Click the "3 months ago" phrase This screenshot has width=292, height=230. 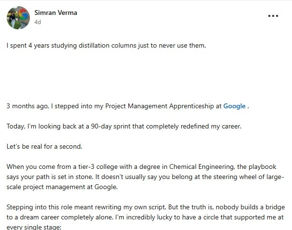[28, 106]
